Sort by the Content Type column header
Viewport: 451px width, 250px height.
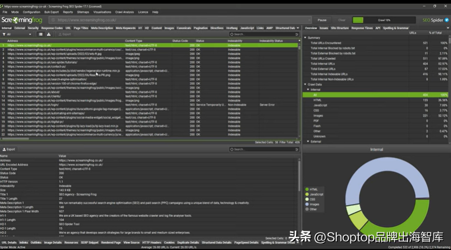pyautogui.click(x=134, y=41)
